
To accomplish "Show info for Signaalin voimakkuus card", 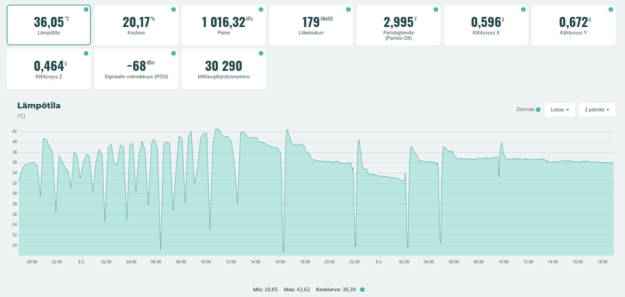I will pos(173,53).
